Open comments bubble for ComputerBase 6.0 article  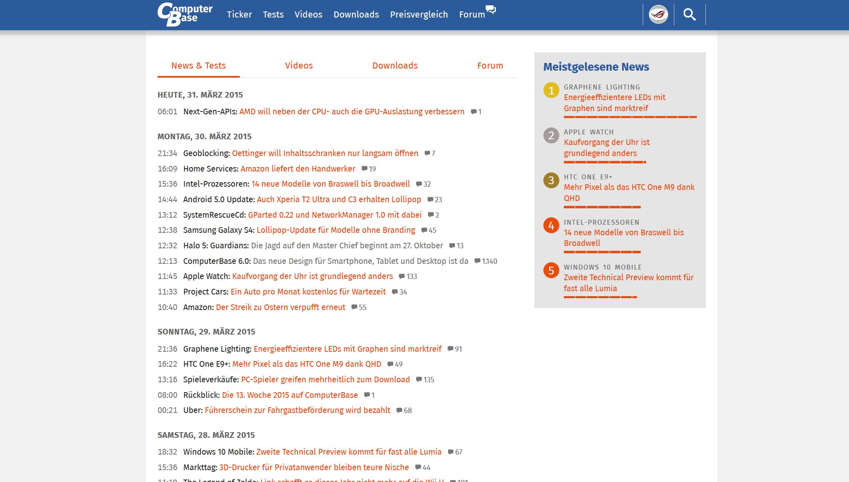pos(477,261)
